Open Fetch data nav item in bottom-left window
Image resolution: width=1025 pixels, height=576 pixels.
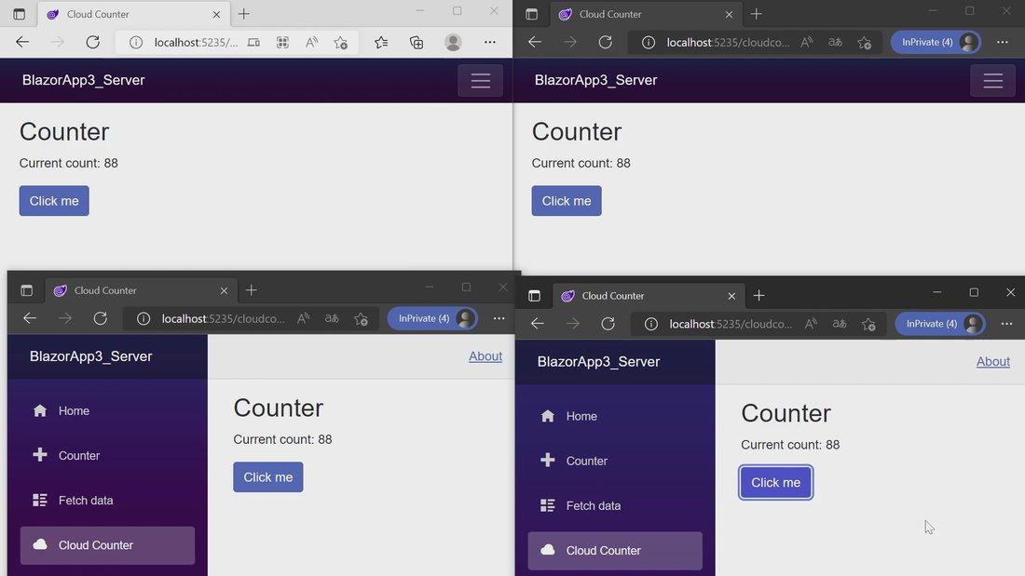click(x=107, y=501)
